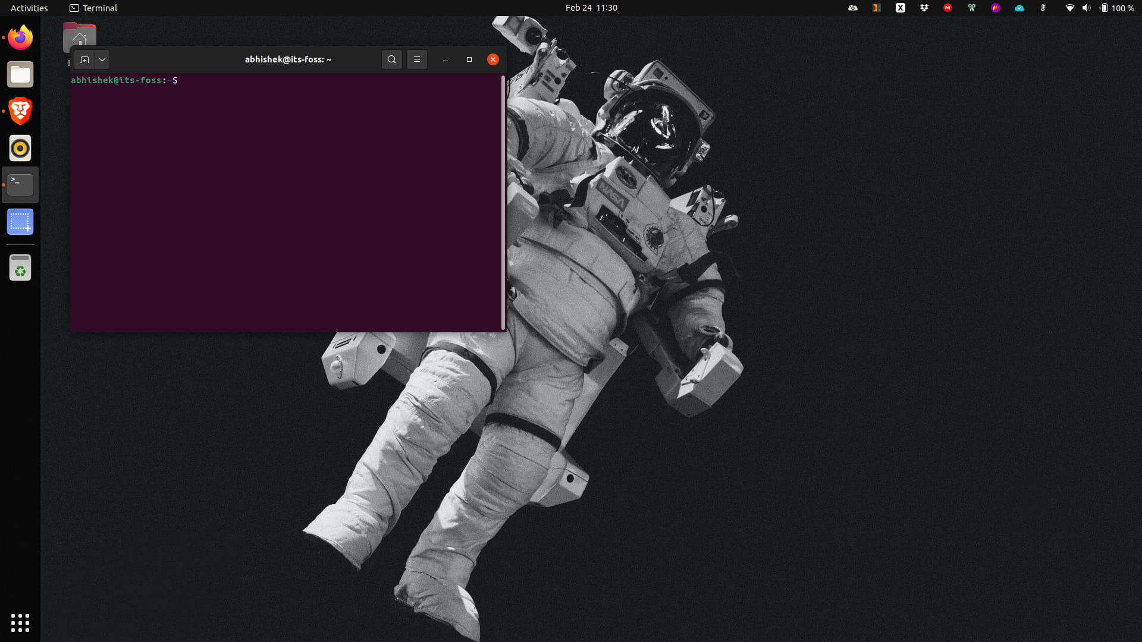Open Rhythmbox from the dock
This screenshot has width=1142, height=642.
(20, 148)
